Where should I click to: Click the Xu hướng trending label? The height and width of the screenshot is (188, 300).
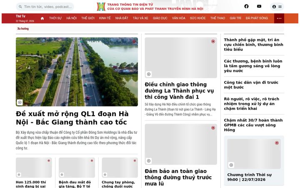click(23, 28)
